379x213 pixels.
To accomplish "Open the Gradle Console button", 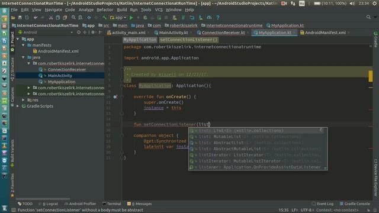I will [x=355, y=204].
